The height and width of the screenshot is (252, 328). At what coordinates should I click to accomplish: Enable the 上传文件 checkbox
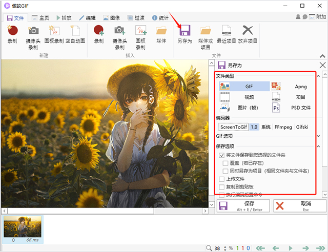pos(221,179)
